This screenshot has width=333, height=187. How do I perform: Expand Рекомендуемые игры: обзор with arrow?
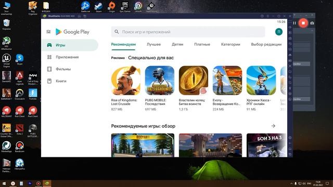(x=273, y=126)
